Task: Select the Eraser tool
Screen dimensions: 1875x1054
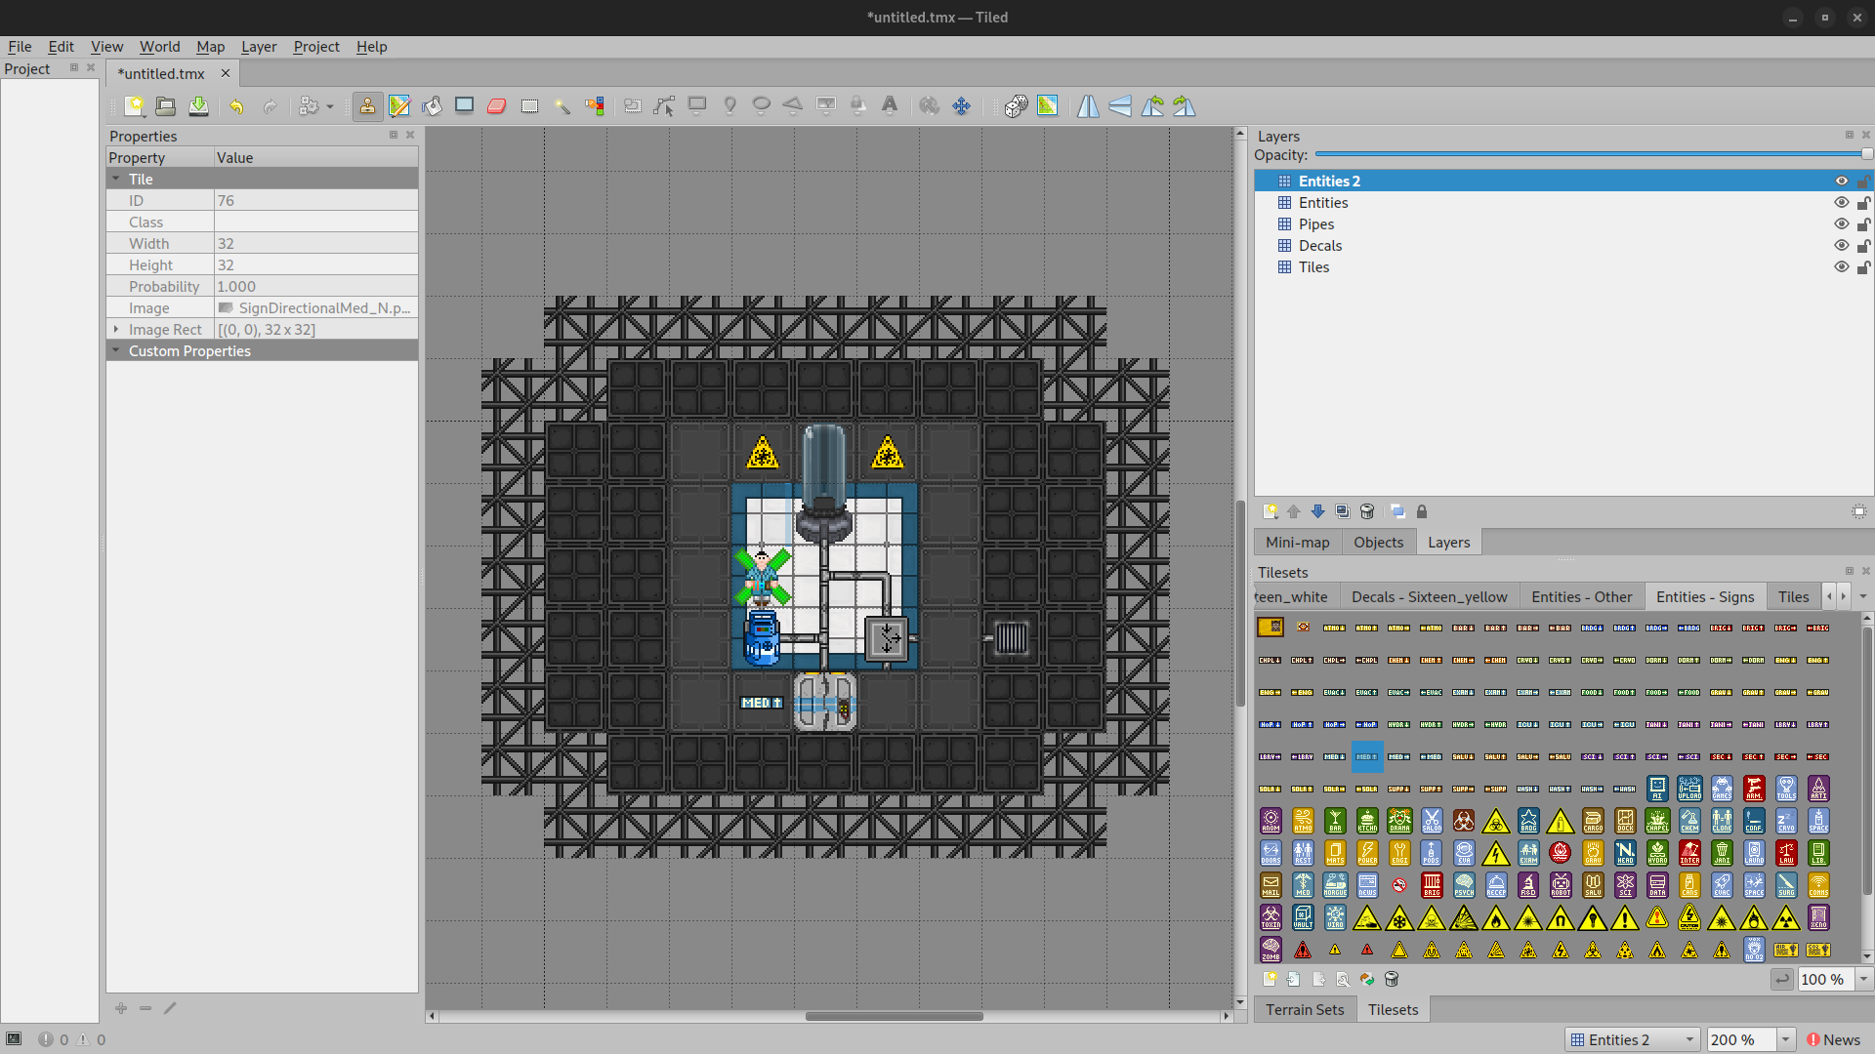Action: click(496, 106)
